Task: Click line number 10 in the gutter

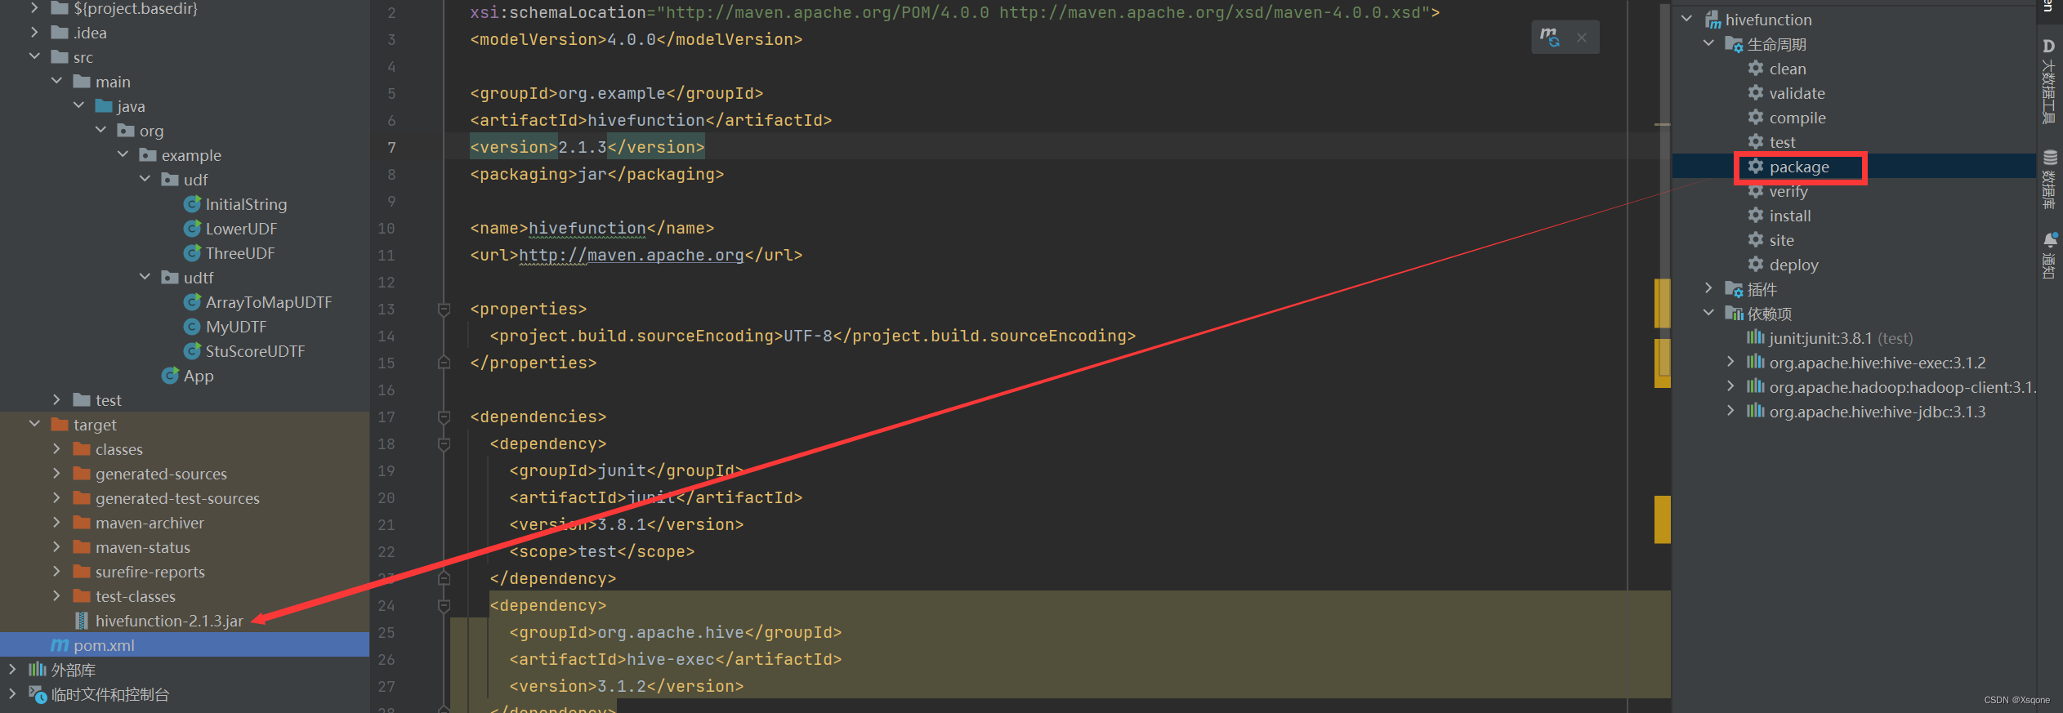Action: [386, 229]
